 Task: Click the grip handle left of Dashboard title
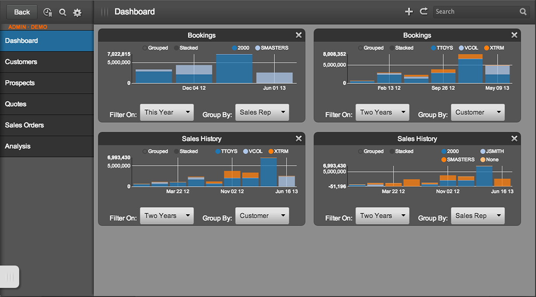(104, 12)
